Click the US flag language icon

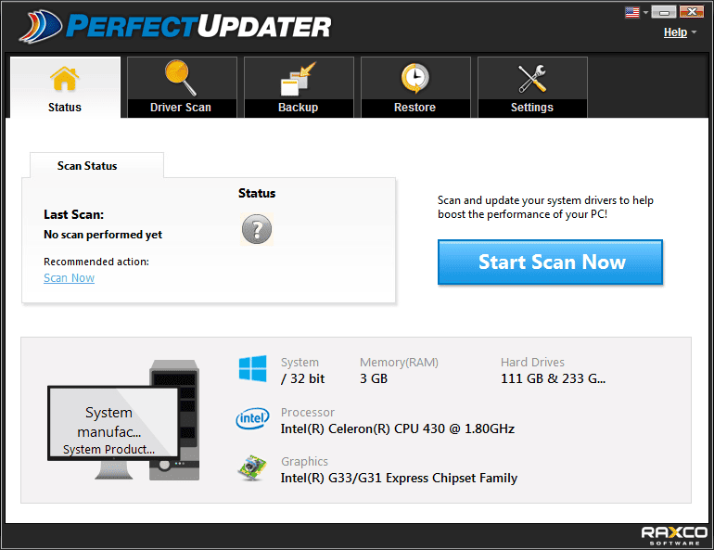click(x=632, y=12)
